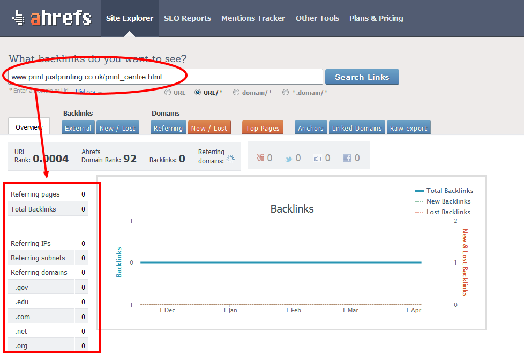Screen dimensions: 524x354
Task: Toggle New Backlinks legend line
Action: pos(420,201)
